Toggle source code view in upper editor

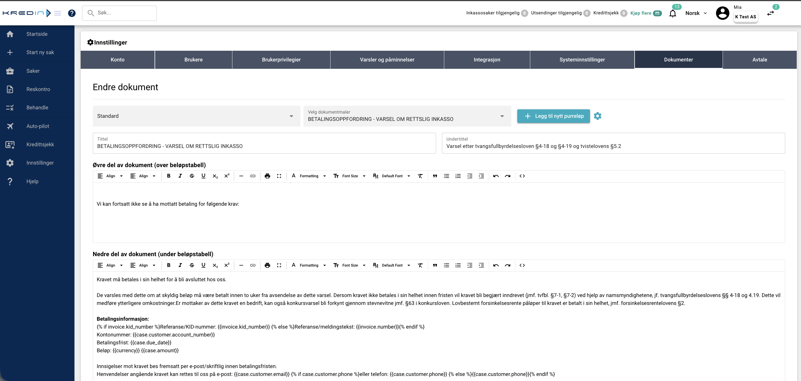[522, 176]
